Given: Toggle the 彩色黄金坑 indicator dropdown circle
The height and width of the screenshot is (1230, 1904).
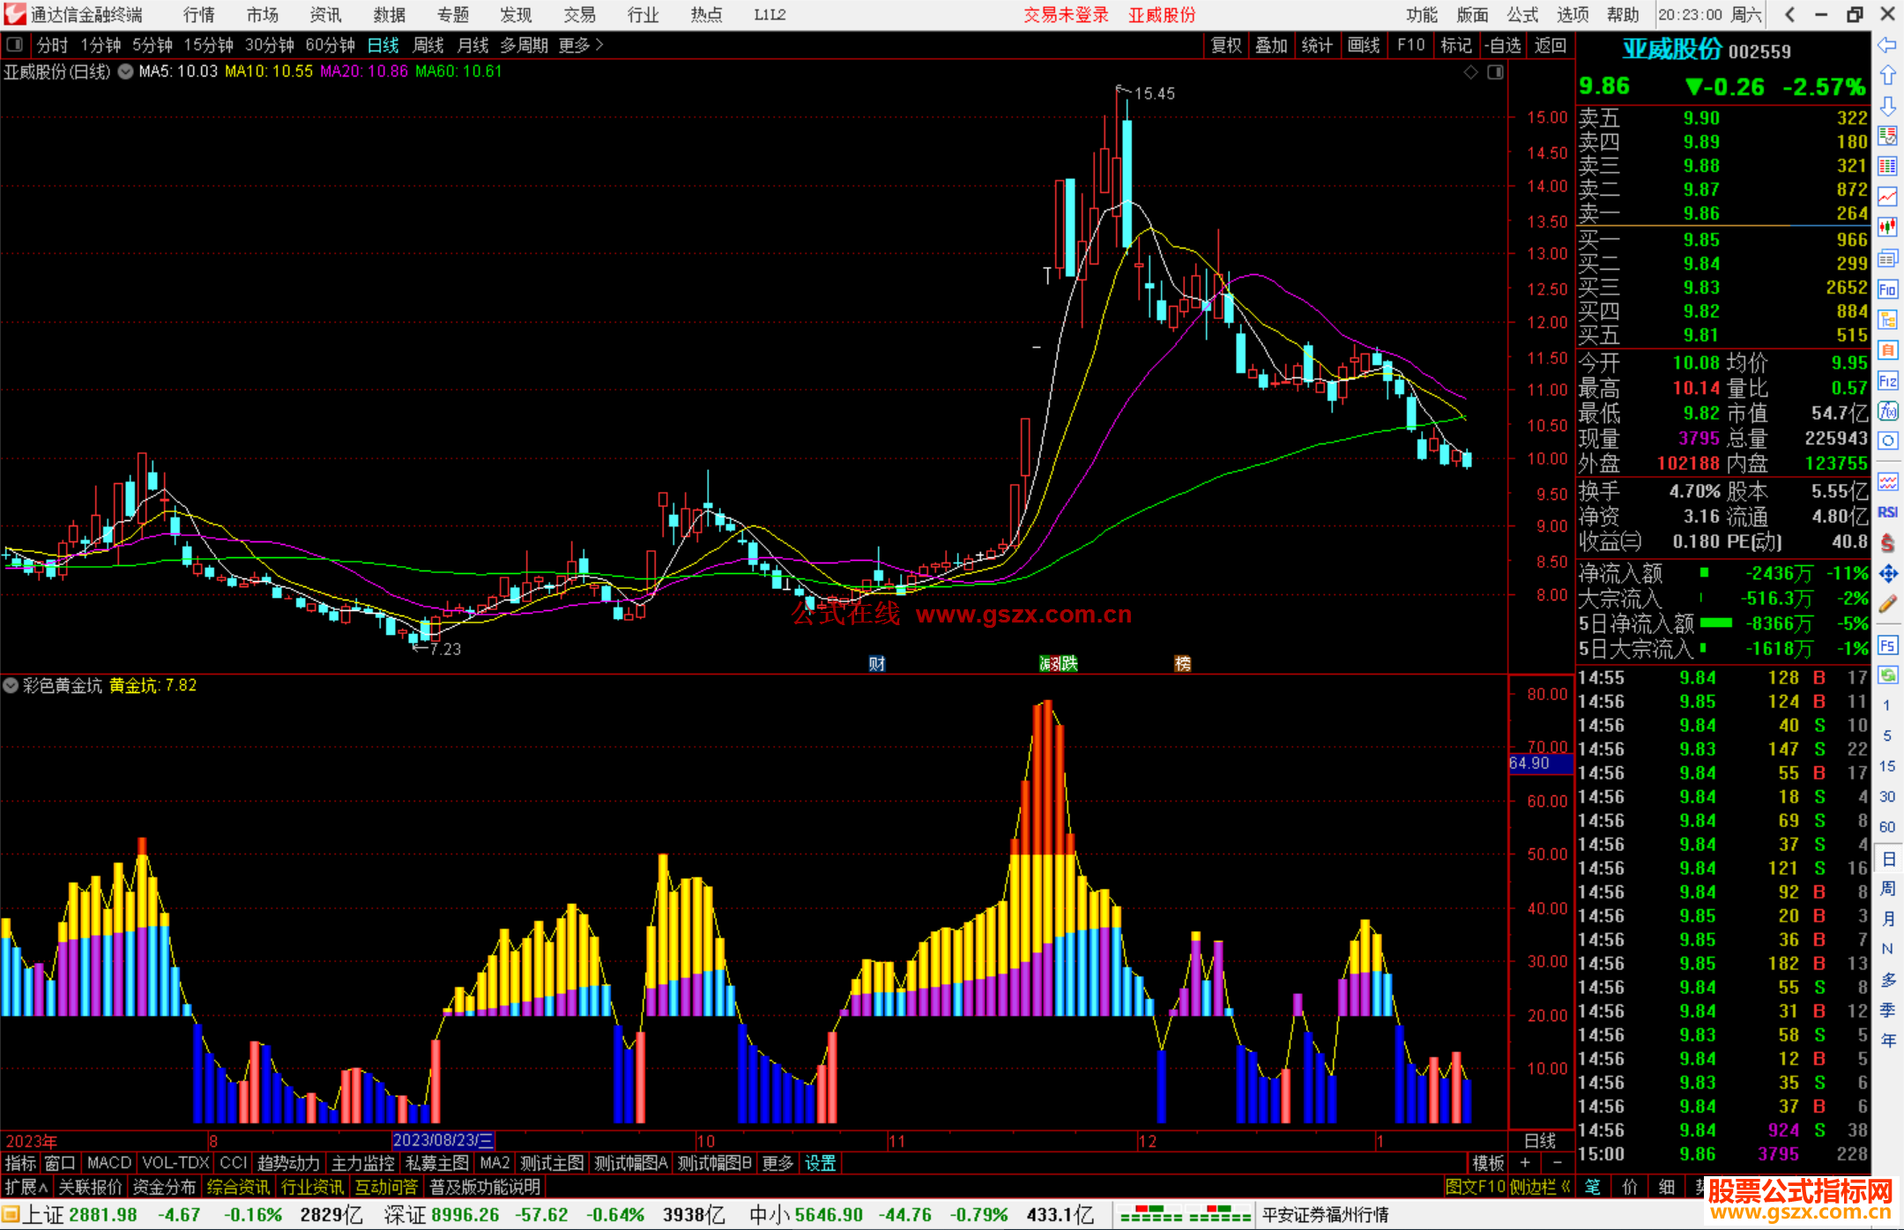Looking at the screenshot, I should pos(11,685).
